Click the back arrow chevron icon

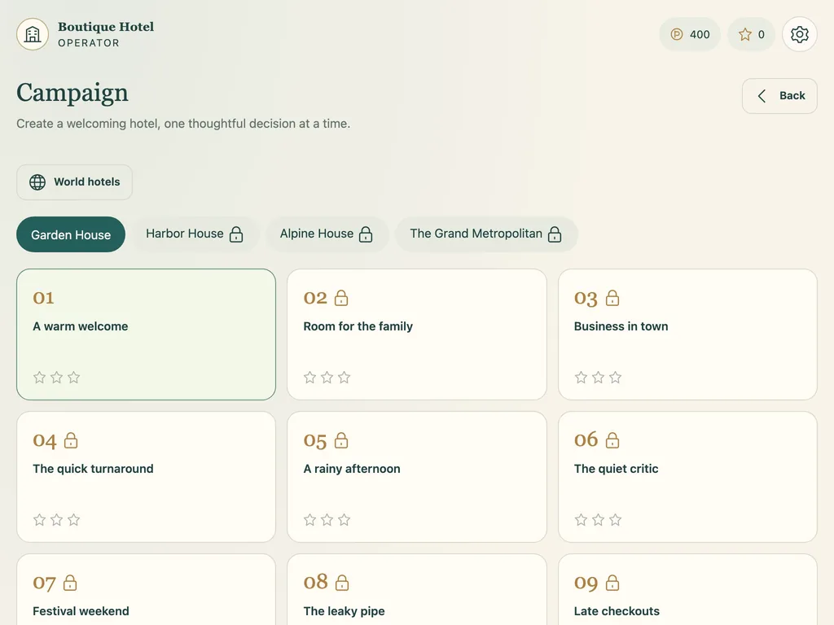(762, 96)
